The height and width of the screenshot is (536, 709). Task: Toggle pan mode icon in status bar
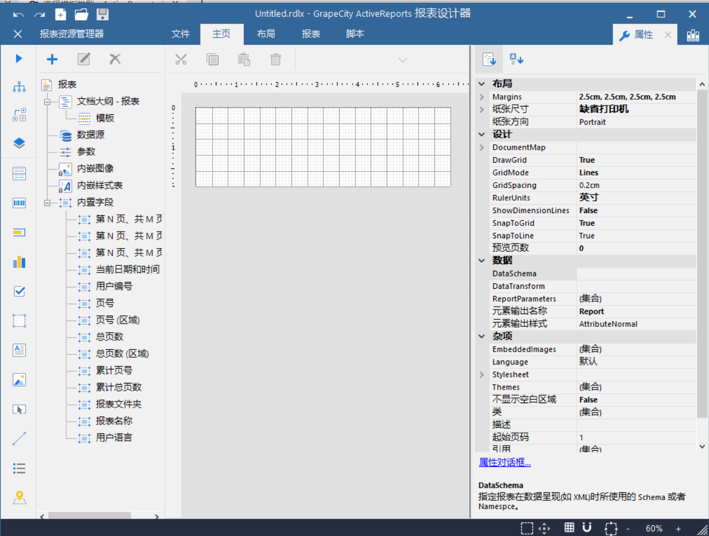(544, 528)
